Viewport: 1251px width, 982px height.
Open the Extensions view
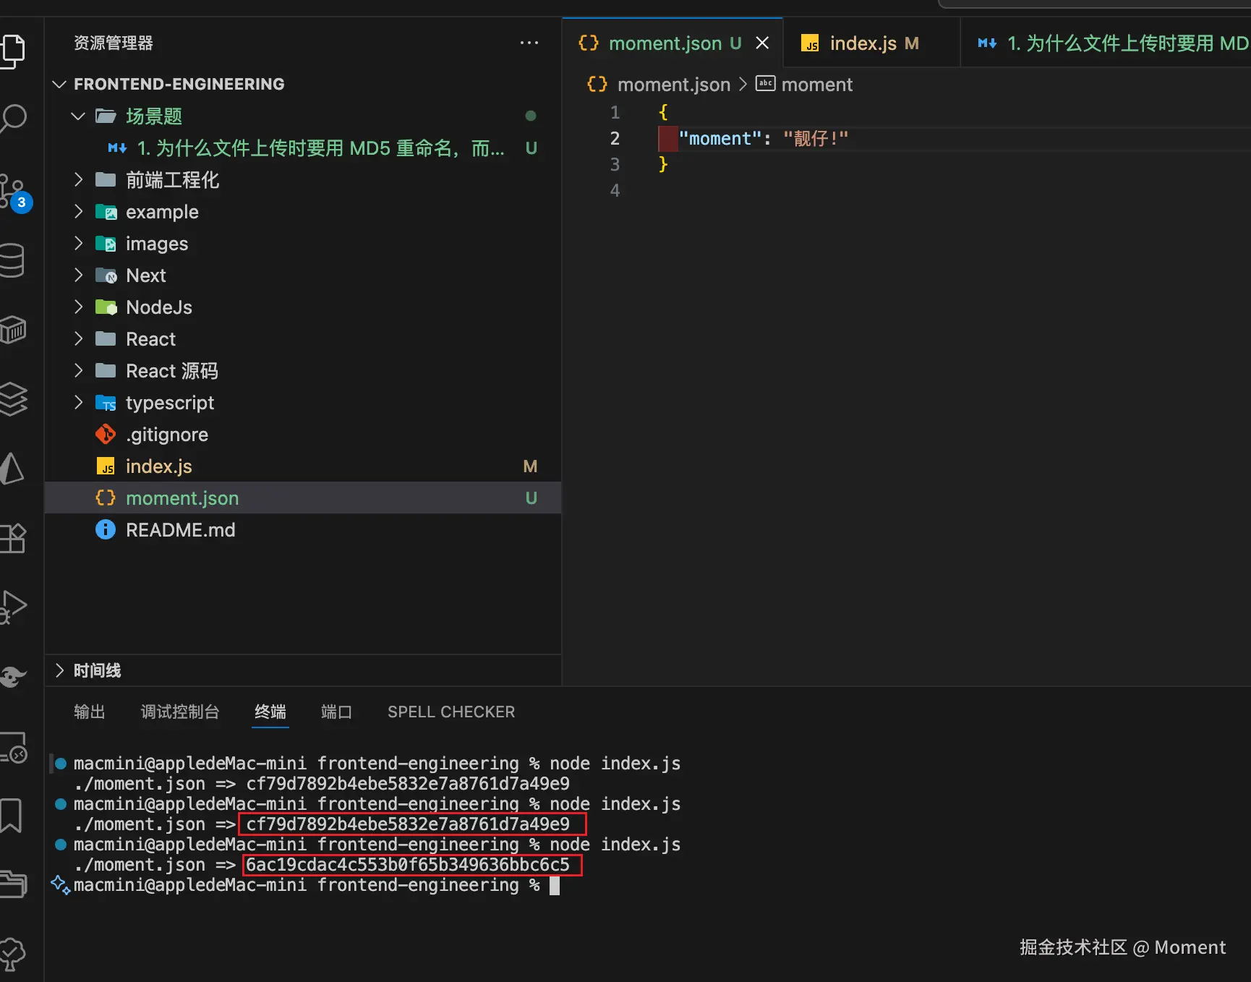pos(13,538)
